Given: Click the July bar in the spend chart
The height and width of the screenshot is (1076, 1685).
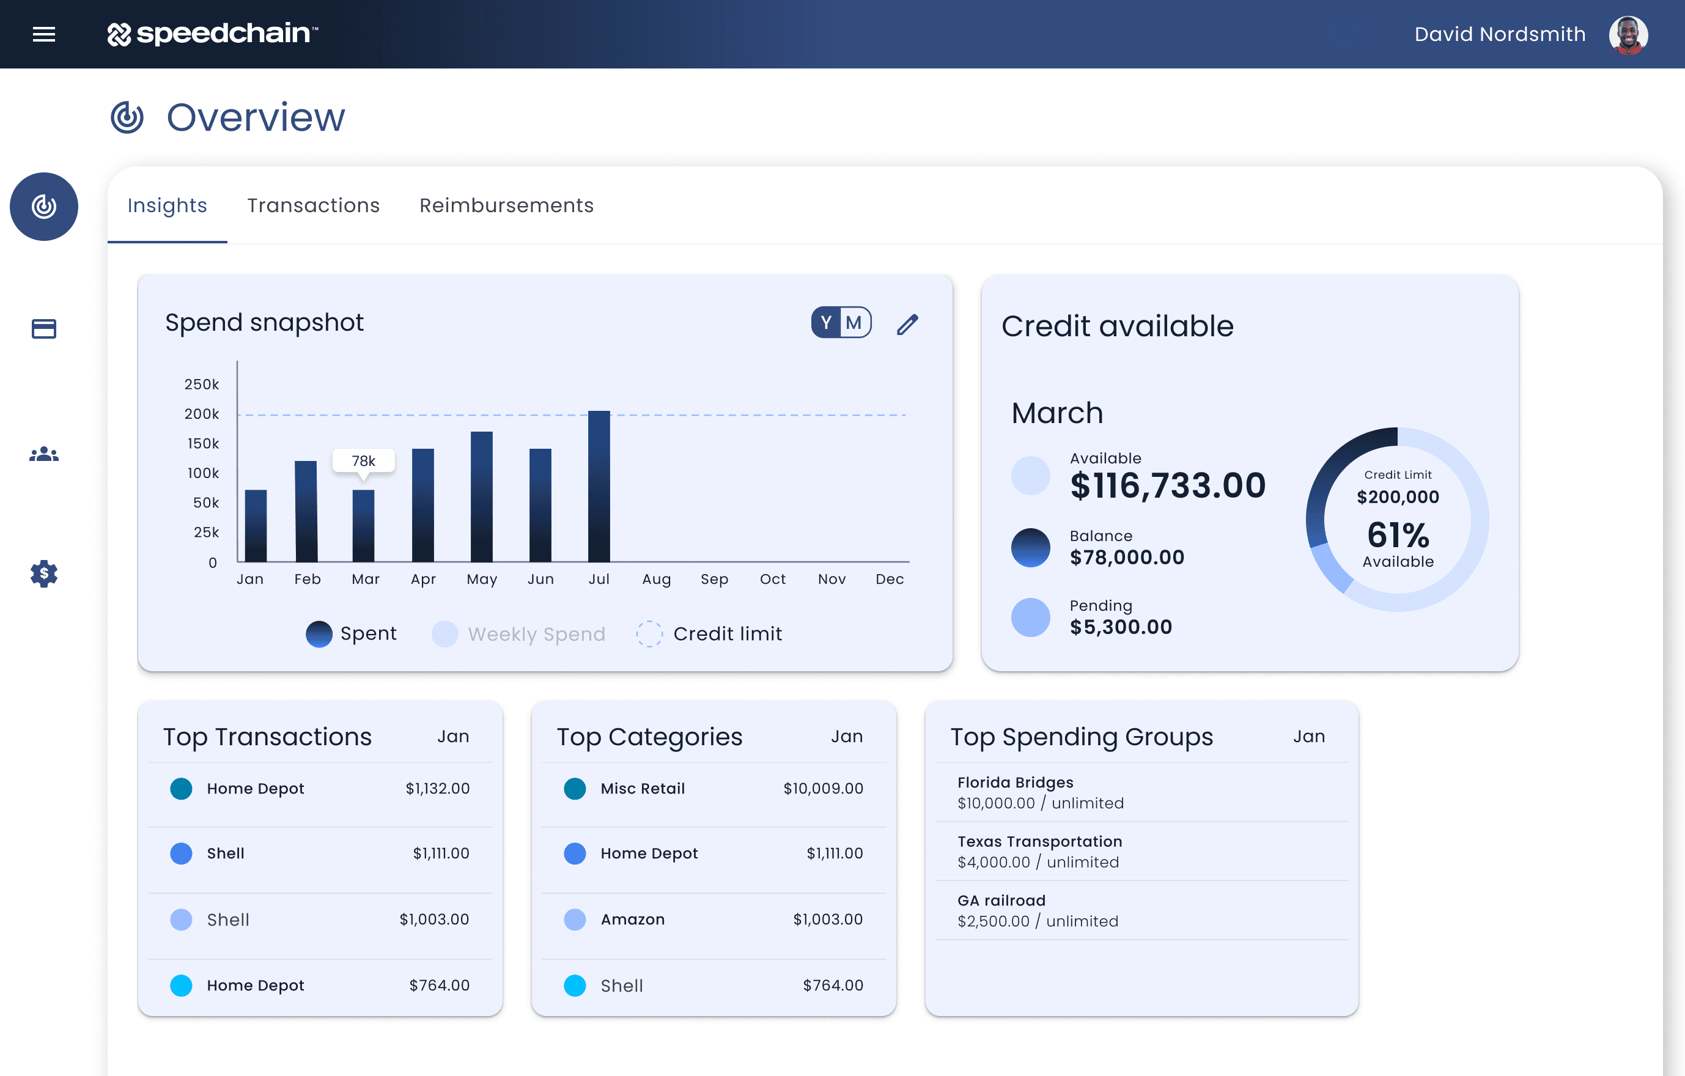Looking at the screenshot, I should pos(599,486).
